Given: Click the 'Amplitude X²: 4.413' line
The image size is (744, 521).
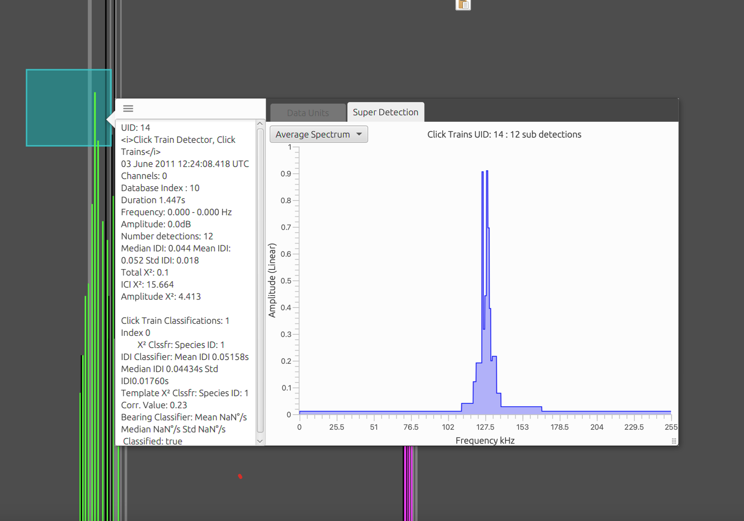Looking at the screenshot, I should coord(161,297).
